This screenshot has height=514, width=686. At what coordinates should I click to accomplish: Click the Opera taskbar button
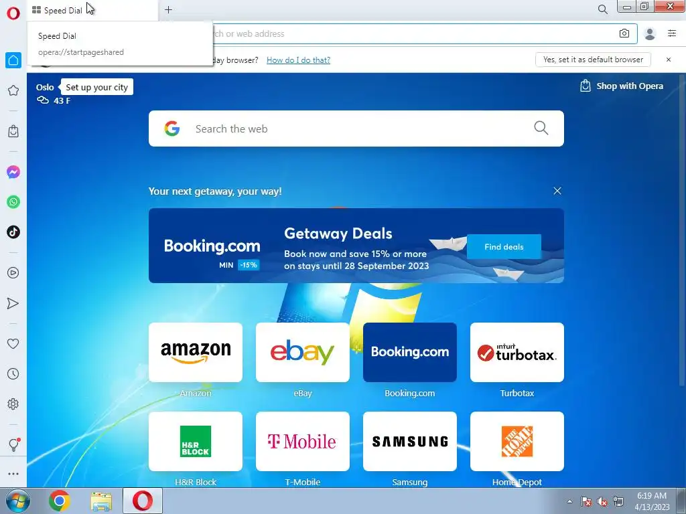click(143, 501)
